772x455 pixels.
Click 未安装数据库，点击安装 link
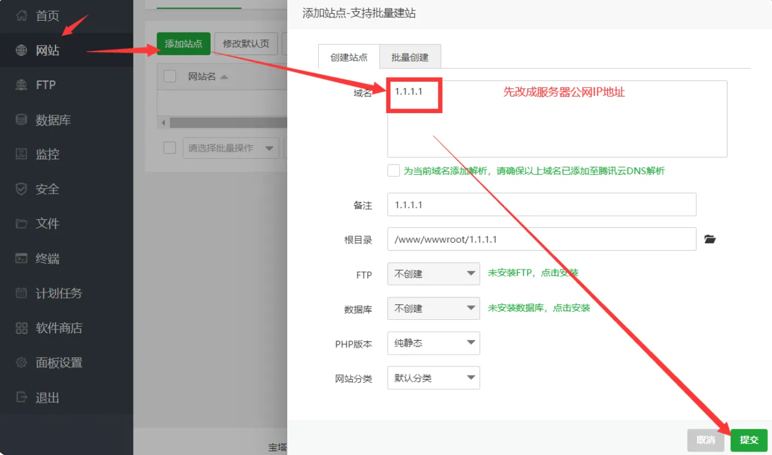pos(538,308)
